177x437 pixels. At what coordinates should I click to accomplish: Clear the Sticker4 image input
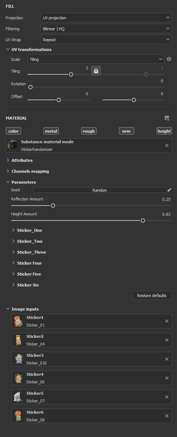point(167,378)
